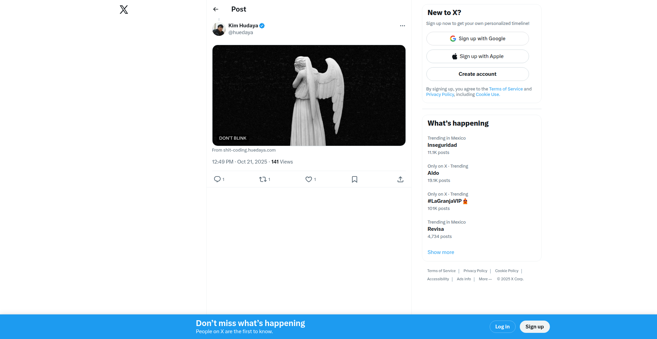
Task: Click the Create account button
Action: coord(477,74)
